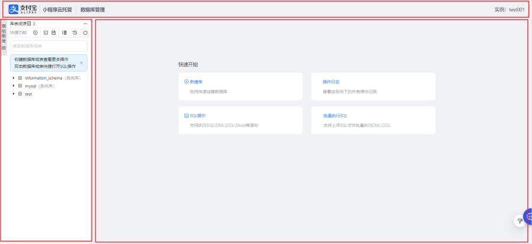Click the Alipay logo in header

[x=22, y=9]
